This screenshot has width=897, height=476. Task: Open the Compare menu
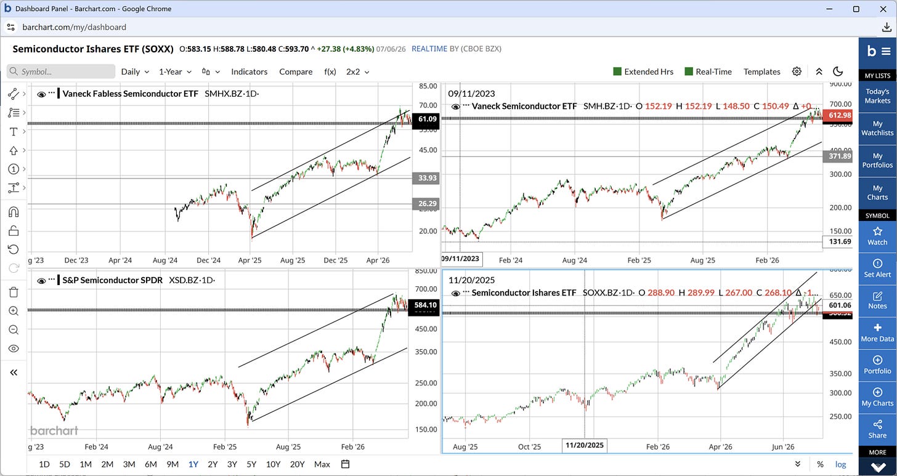point(296,71)
